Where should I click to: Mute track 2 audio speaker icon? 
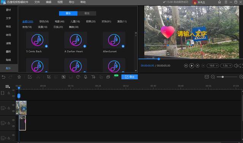click(x=13, y=126)
